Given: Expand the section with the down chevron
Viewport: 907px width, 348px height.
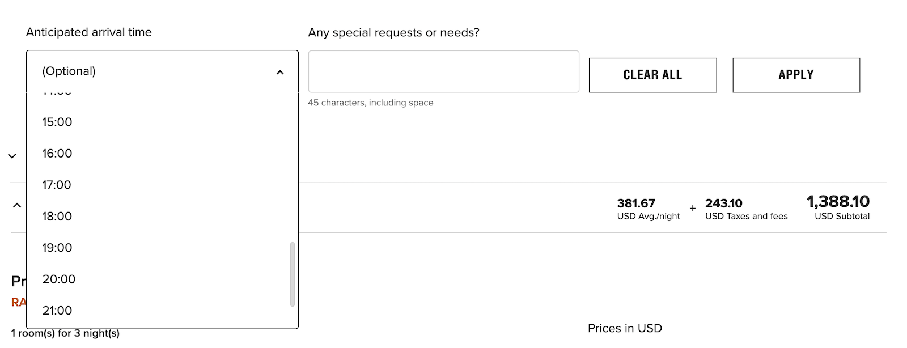Looking at the screenshot, I should [x=12, y=156].
